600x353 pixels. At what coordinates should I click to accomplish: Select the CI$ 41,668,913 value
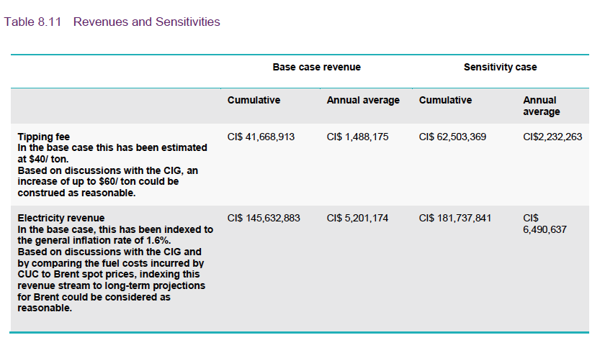tap(261, 137)
